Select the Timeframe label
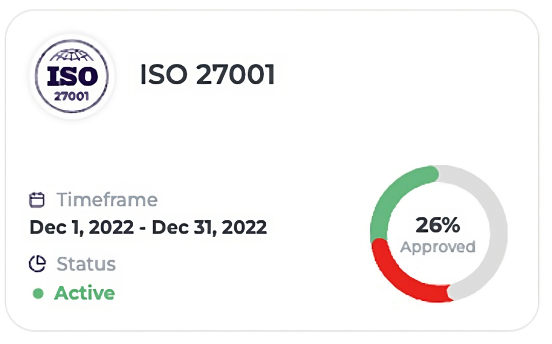Screen dimensions: 552x344 click(x=107, y=200)
